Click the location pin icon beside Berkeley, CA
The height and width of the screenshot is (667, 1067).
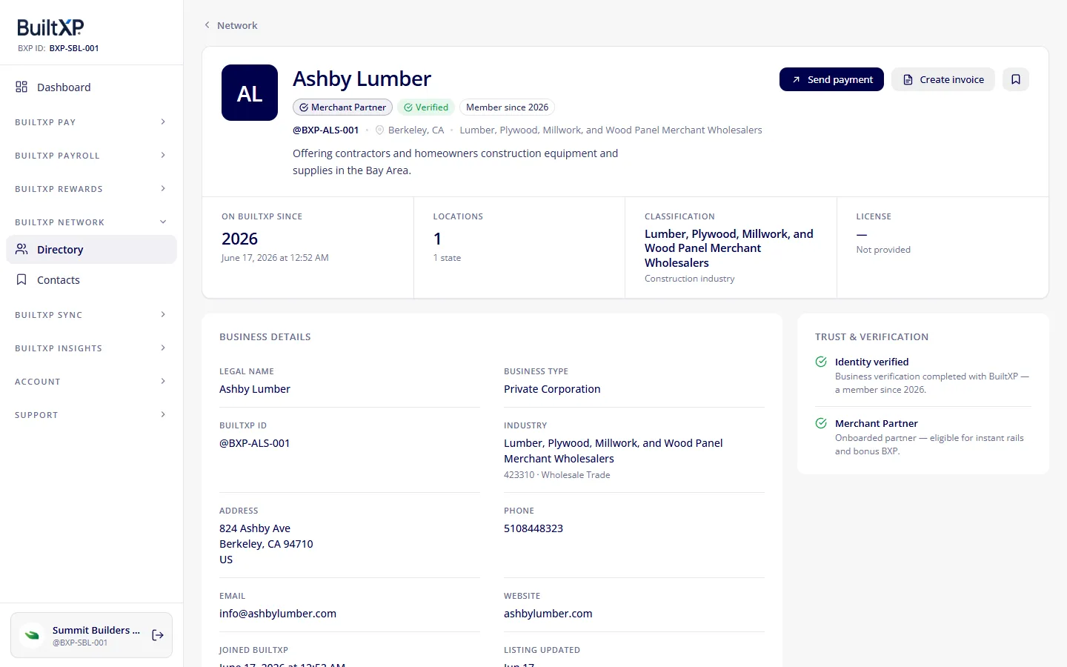point(380,130)
